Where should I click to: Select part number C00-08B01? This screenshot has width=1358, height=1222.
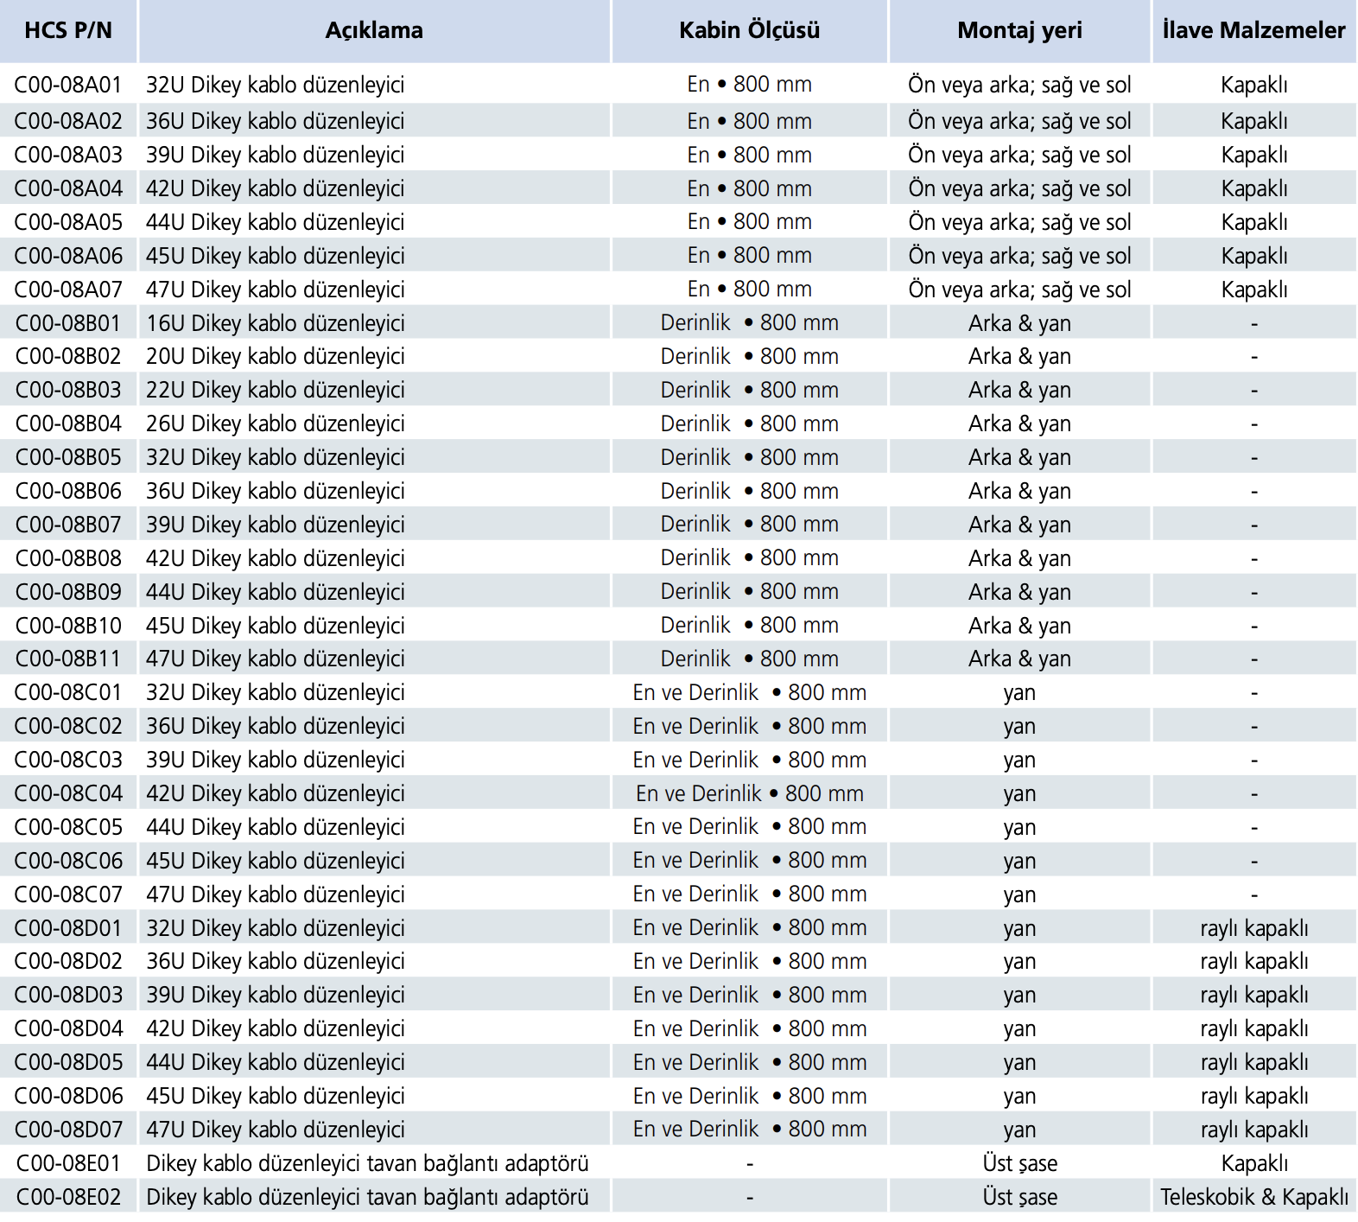[x=68, y=323]
